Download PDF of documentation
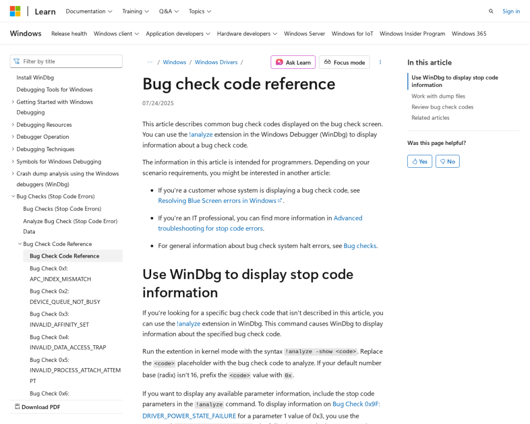Image resolution: width=530 pixels, height=424 pixels. tap(37, 407)
